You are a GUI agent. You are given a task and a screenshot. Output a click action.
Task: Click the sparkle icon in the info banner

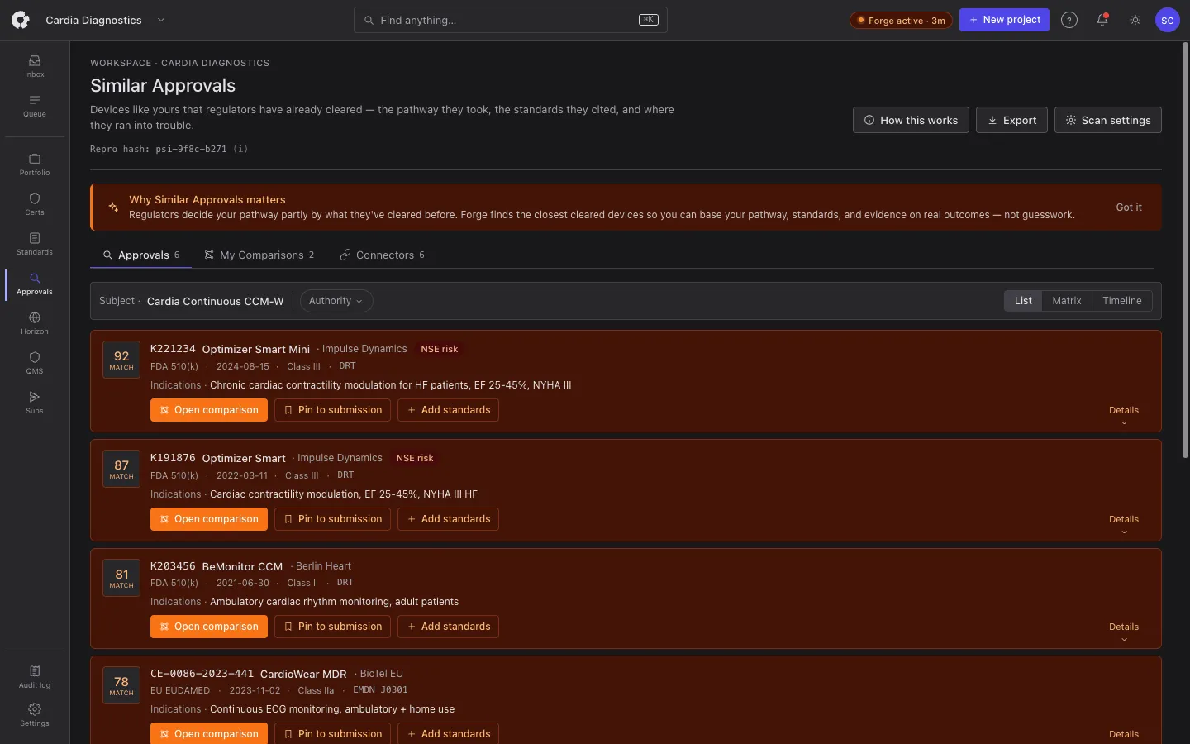pos(113,207)
